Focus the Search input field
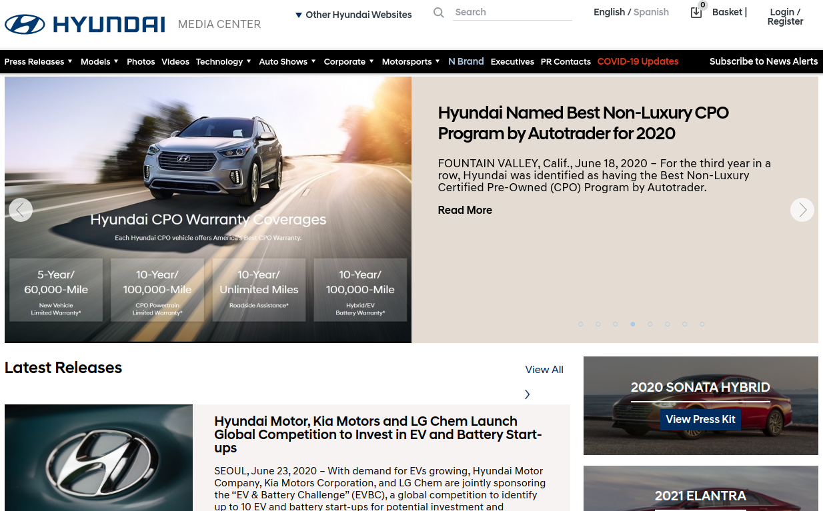The image size is (823, 511). (x=512, y=12)
